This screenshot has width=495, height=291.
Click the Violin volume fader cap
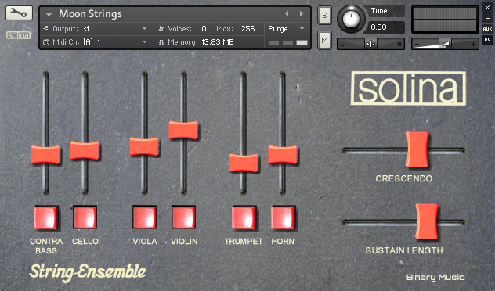click(183, 130)
